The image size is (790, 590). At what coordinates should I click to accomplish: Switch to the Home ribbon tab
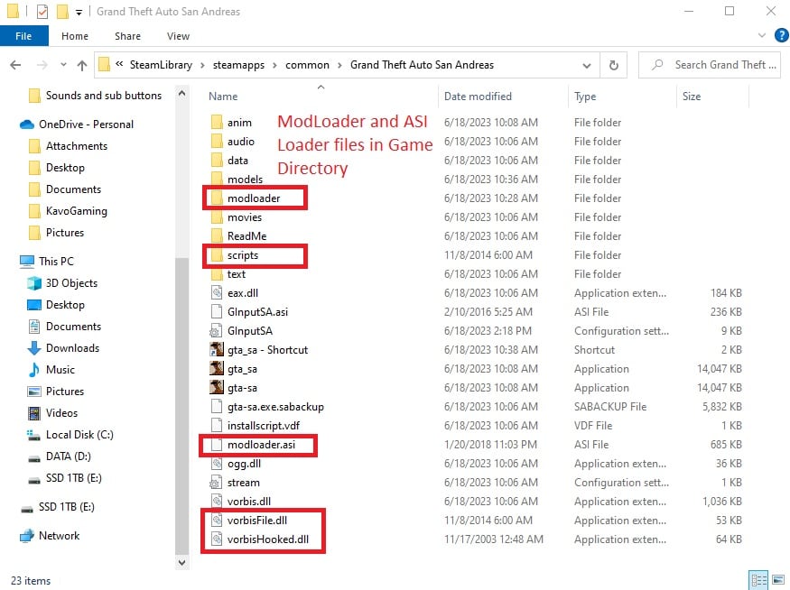[x=75, y=36]
